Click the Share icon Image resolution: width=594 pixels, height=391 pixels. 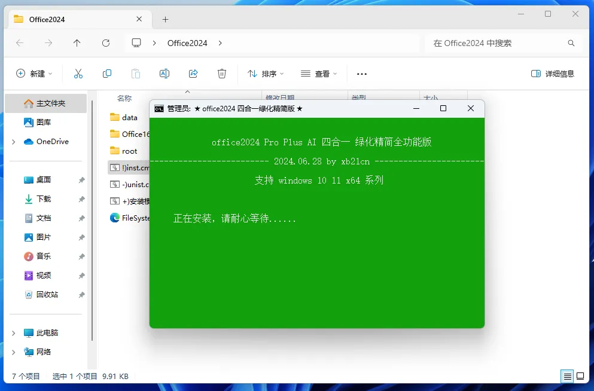point(193,74)
